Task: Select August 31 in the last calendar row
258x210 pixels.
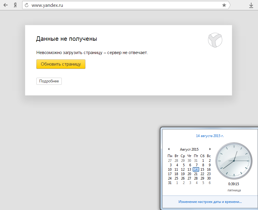Action: [170, 183]
